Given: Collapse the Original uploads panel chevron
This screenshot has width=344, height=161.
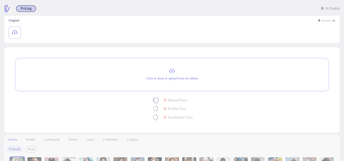Looking at the screenshot, I should click(x=334, y=21).
